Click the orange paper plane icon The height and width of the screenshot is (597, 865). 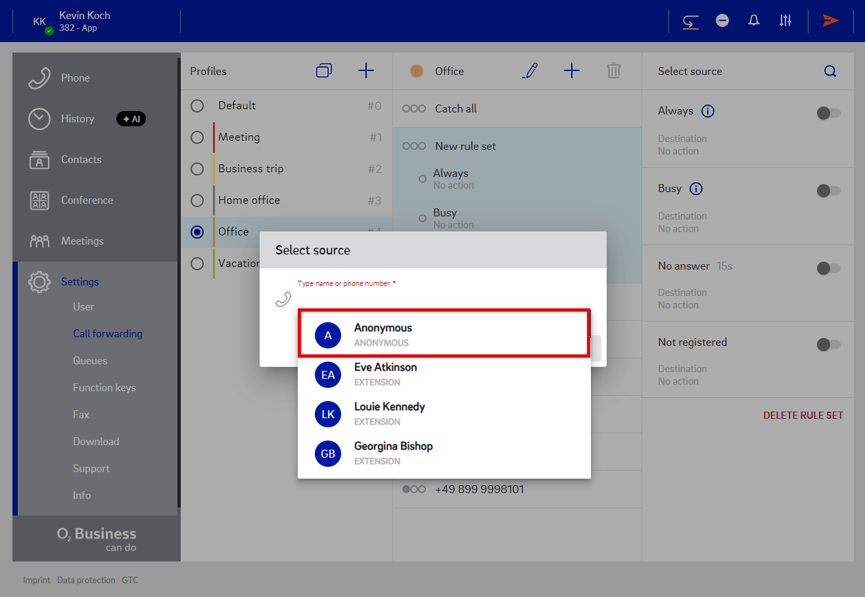click(x=830, y=21)
